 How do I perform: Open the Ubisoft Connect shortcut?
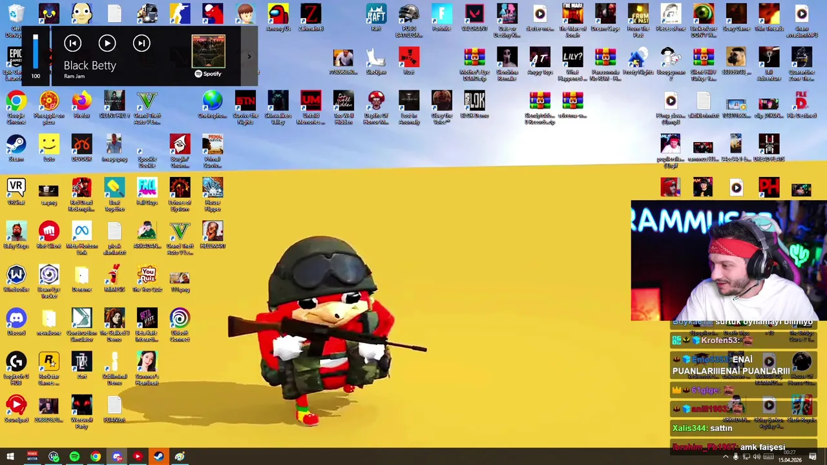[x=180, y=325]
